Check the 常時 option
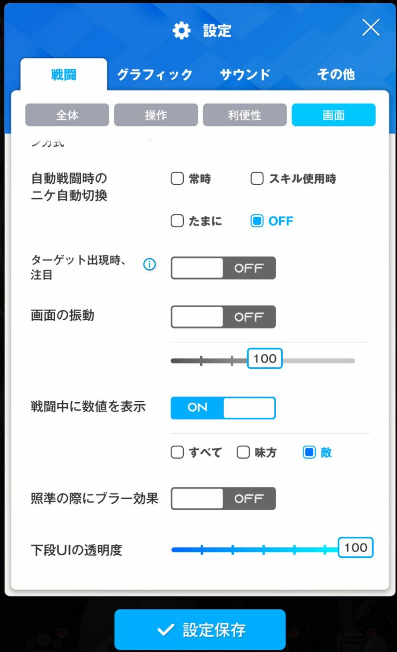The width and height of the screenshot is (397, 652). pyautogui.click(x=177, y=179)
